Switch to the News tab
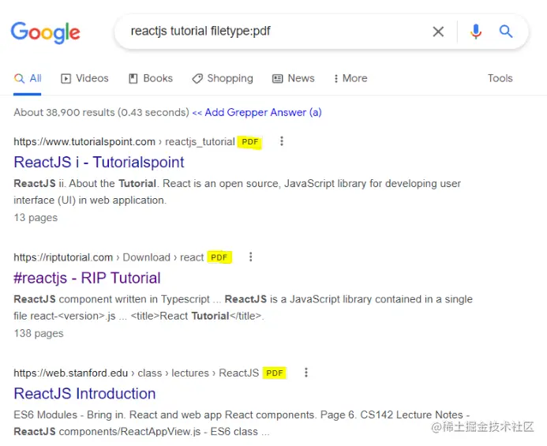 click(x=294, y=78)
